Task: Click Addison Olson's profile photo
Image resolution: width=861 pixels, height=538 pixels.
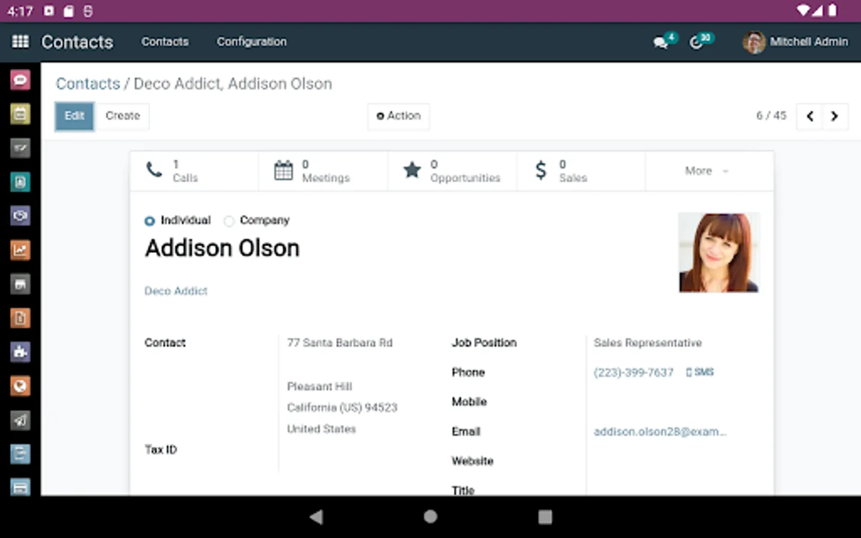Action: (719, 253)
